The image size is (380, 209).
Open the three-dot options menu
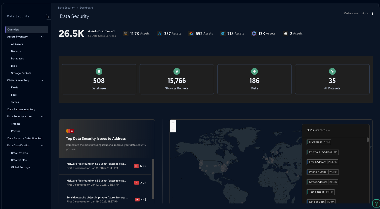click(372, 14)
